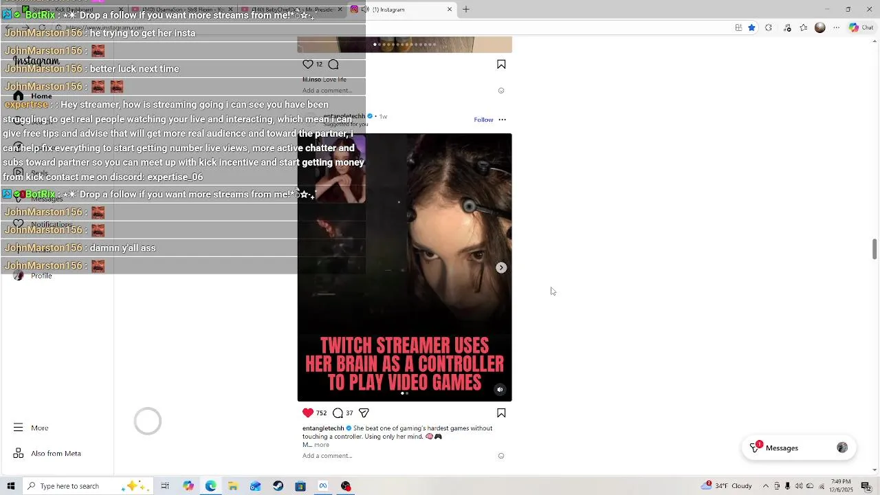880x495 pixels.
Task: Close the Instagram browser tab
Action: (x=450, y=9)
